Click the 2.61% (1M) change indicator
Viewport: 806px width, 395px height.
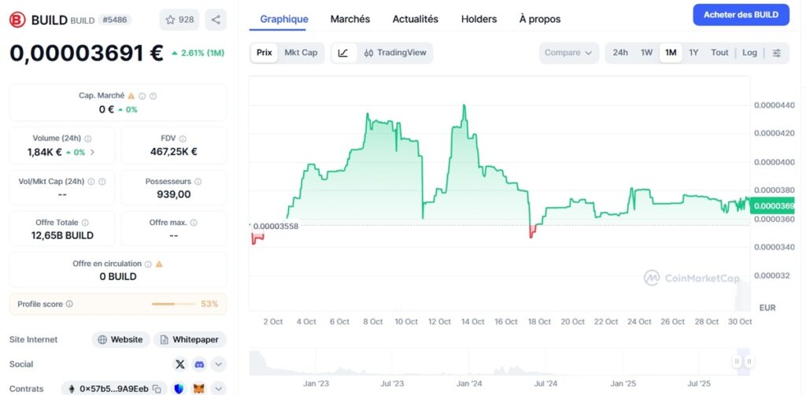[198, 53]
